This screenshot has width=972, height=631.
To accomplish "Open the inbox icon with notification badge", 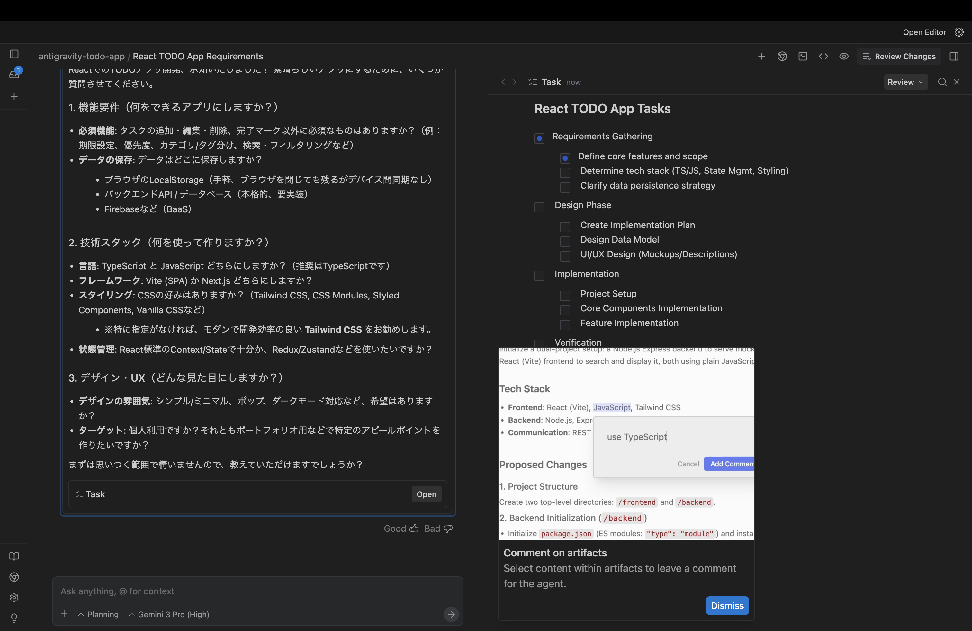I will [x=14, y=75].
